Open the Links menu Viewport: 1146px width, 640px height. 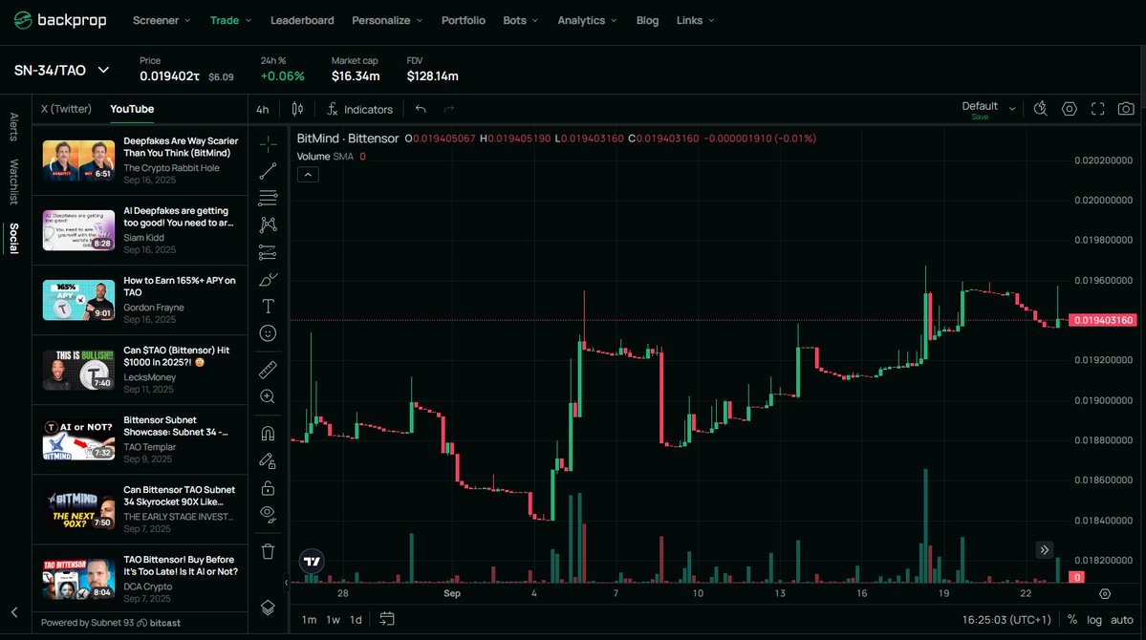[695, 20]
